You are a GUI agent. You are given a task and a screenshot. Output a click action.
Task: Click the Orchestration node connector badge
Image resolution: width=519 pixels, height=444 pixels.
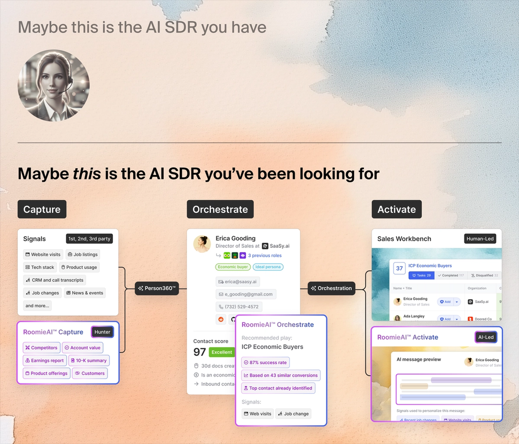pos(331,288)
